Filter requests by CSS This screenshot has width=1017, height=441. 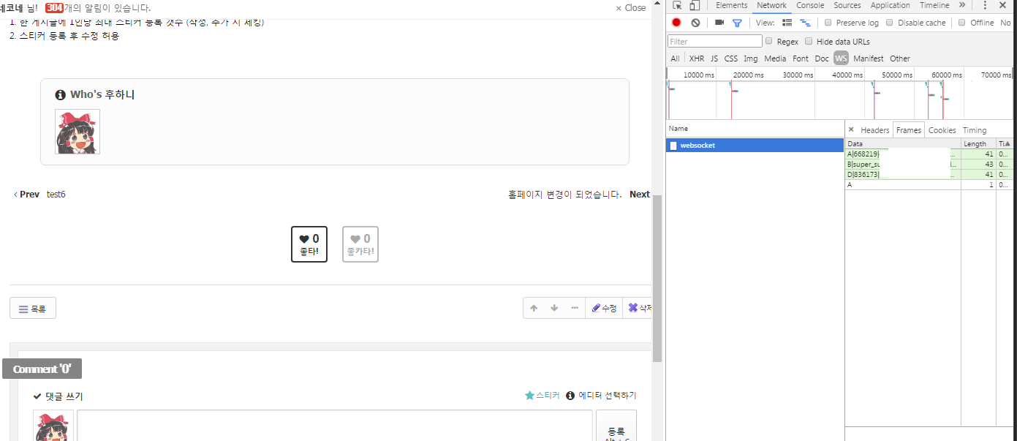coord(731,59)
